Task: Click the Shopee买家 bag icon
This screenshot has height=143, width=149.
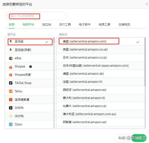Action: tap(11, 75)
